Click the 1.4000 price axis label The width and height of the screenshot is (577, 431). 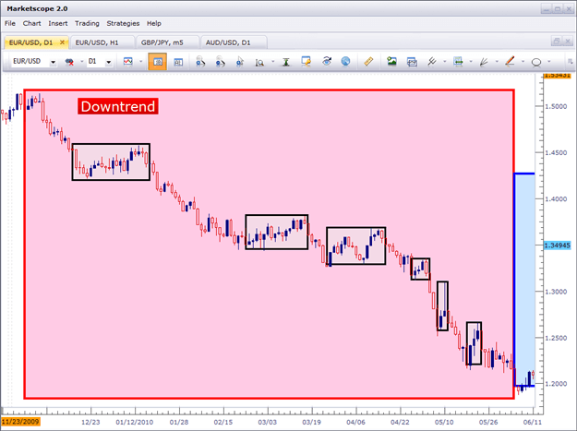[556, 199]
